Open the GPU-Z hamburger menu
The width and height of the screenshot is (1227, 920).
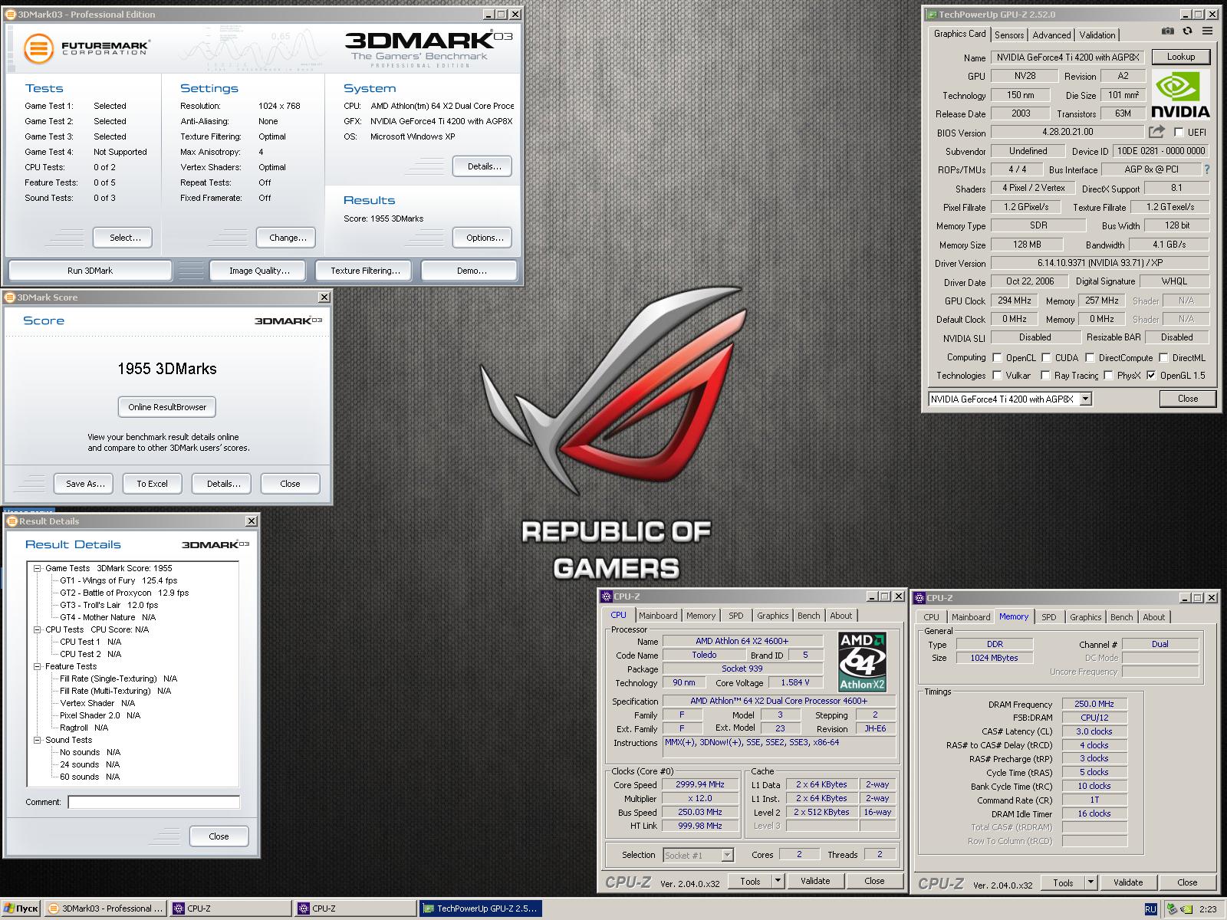1207,31
